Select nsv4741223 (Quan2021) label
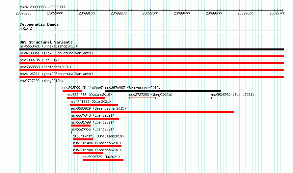Image resolution: width=293 pixels, height=173 pixels. coord(90,101)
